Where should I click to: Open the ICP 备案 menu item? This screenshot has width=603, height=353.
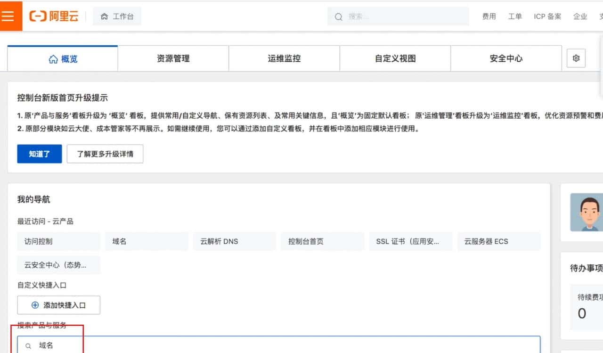pos(547,16)
